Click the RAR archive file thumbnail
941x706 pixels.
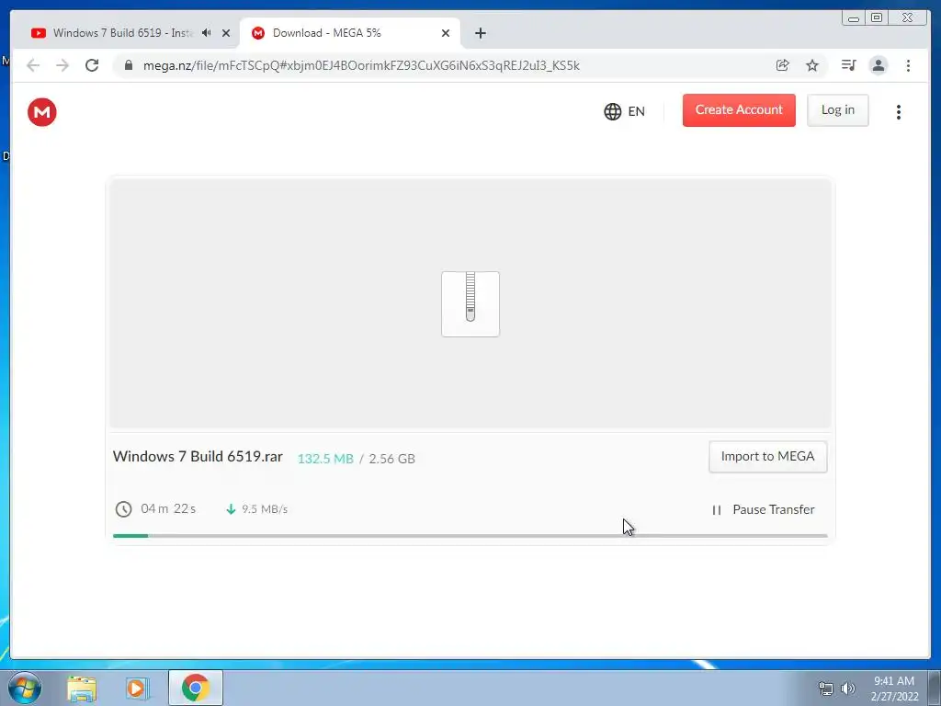470,303
